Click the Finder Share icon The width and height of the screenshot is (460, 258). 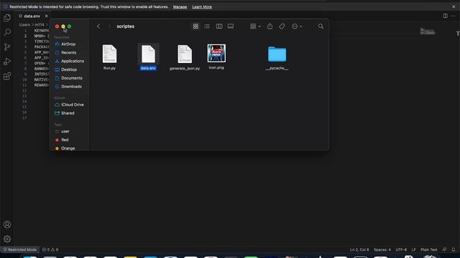click(270, 27)
